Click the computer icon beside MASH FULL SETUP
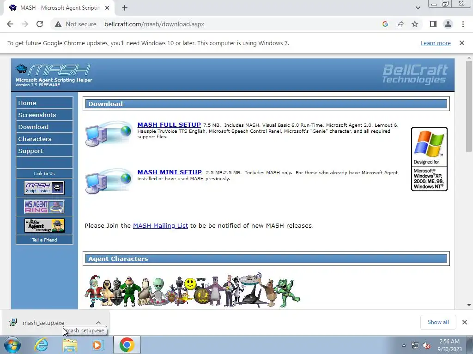This screenshot has height=354, width=473. 109,133
